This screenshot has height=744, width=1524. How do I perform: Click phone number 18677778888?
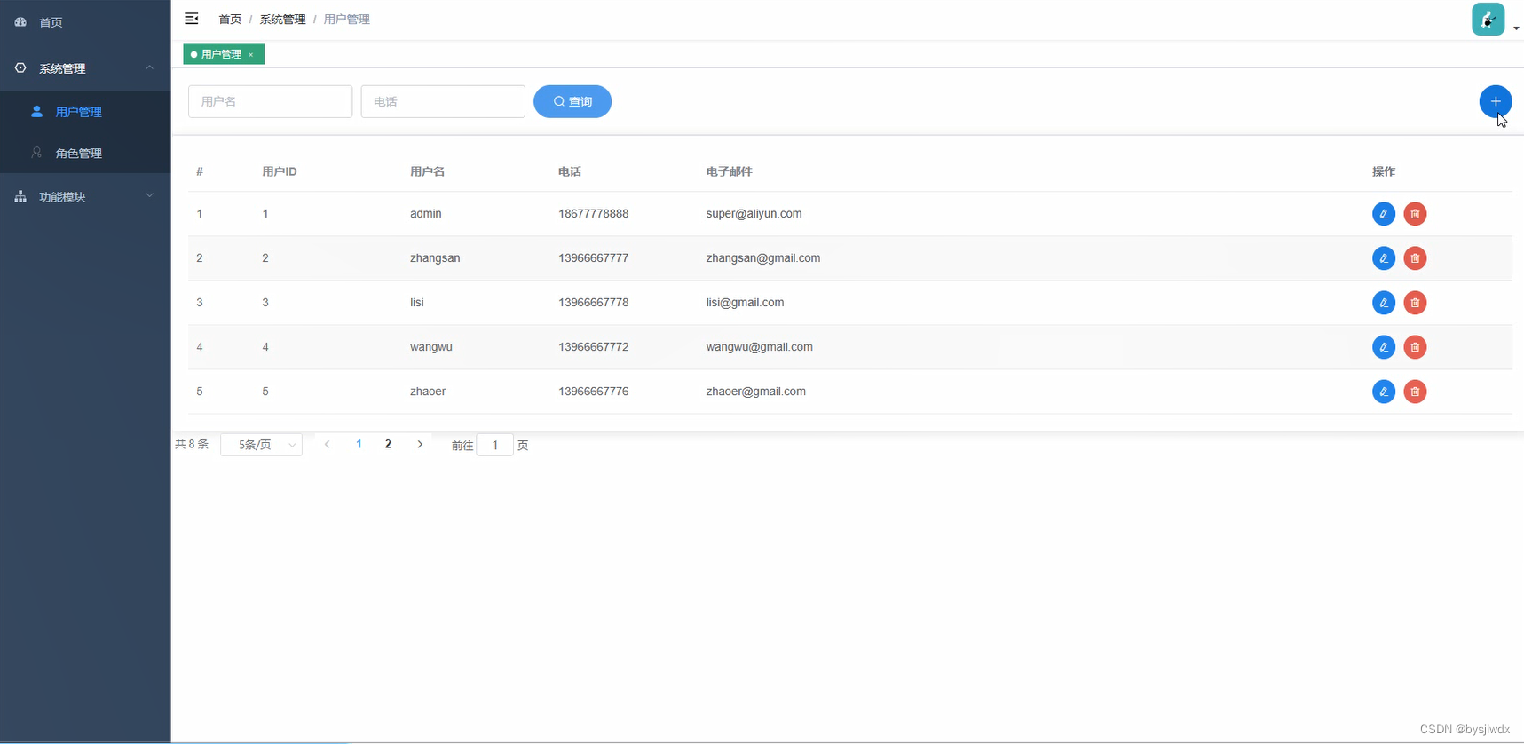pyautogui.click(x=594, y=214)
